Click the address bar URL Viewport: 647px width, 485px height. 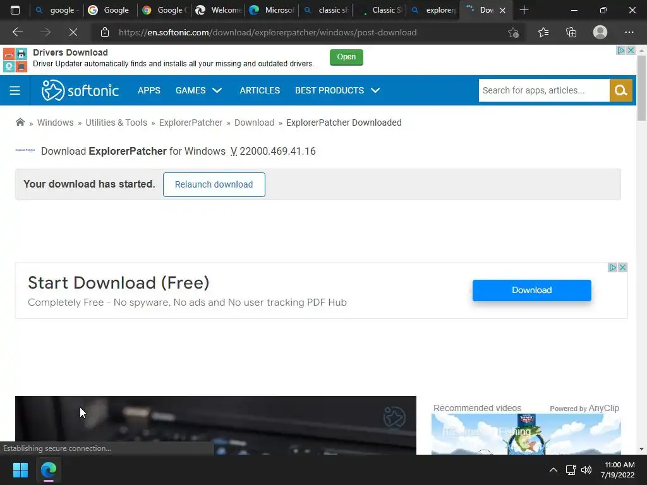[267, 32]
